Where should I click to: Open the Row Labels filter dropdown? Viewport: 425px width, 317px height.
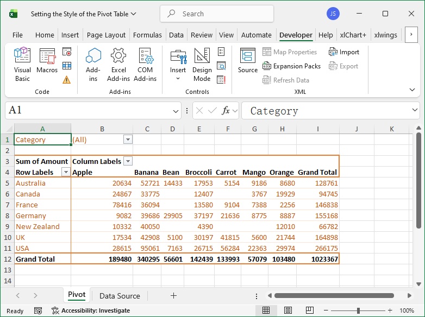[66, 172]
